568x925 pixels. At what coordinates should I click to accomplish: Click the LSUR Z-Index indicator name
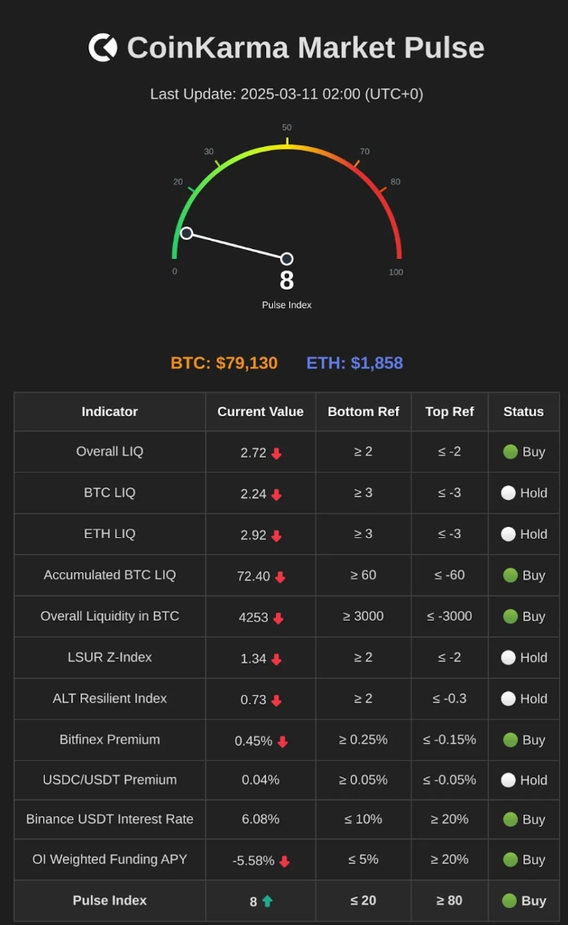[110, 657]
